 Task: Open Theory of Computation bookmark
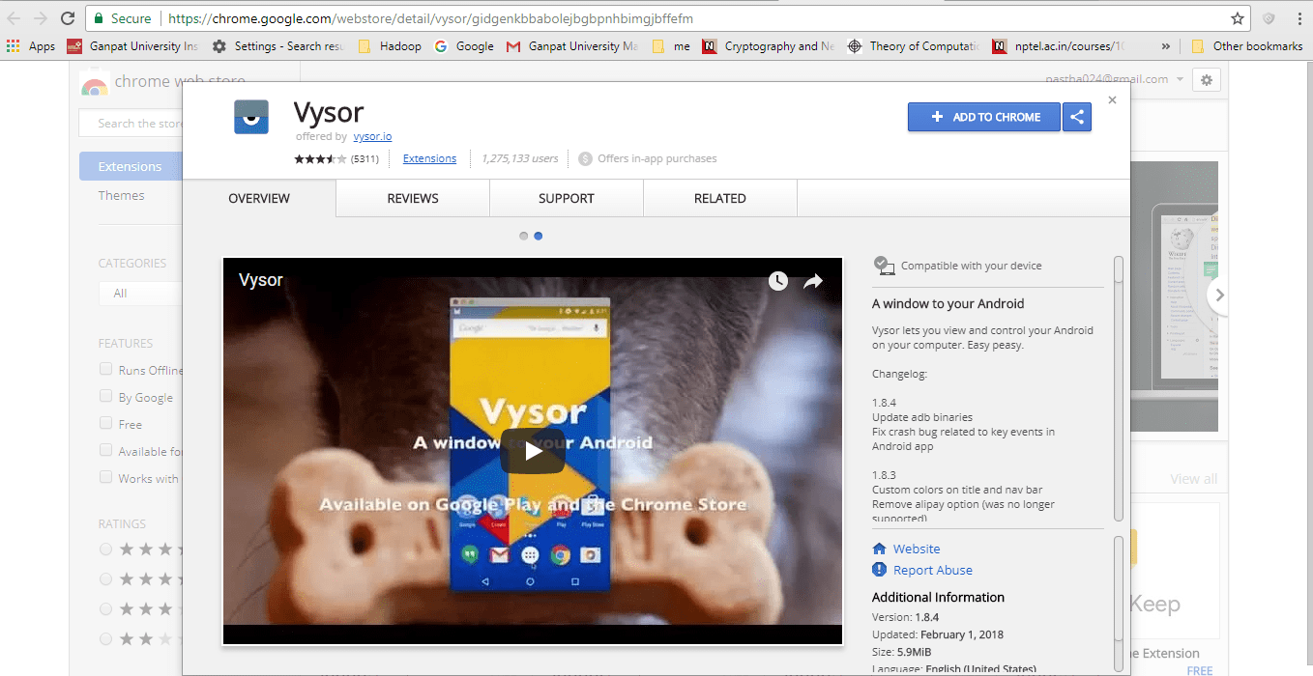click(914, 46)
